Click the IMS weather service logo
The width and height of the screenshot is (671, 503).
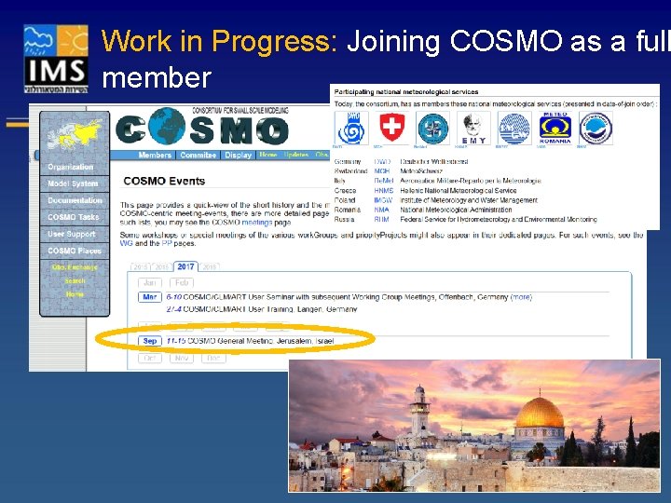click(56, 59)
